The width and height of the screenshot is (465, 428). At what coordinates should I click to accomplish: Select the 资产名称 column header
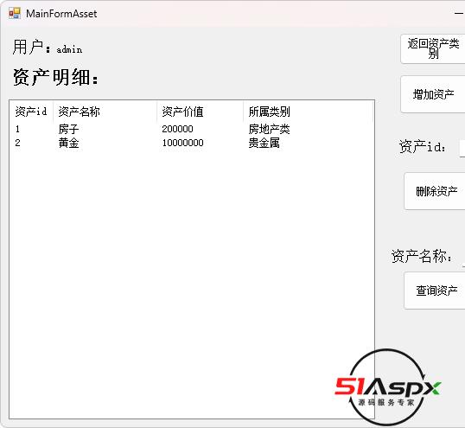(x=105, y=112)
